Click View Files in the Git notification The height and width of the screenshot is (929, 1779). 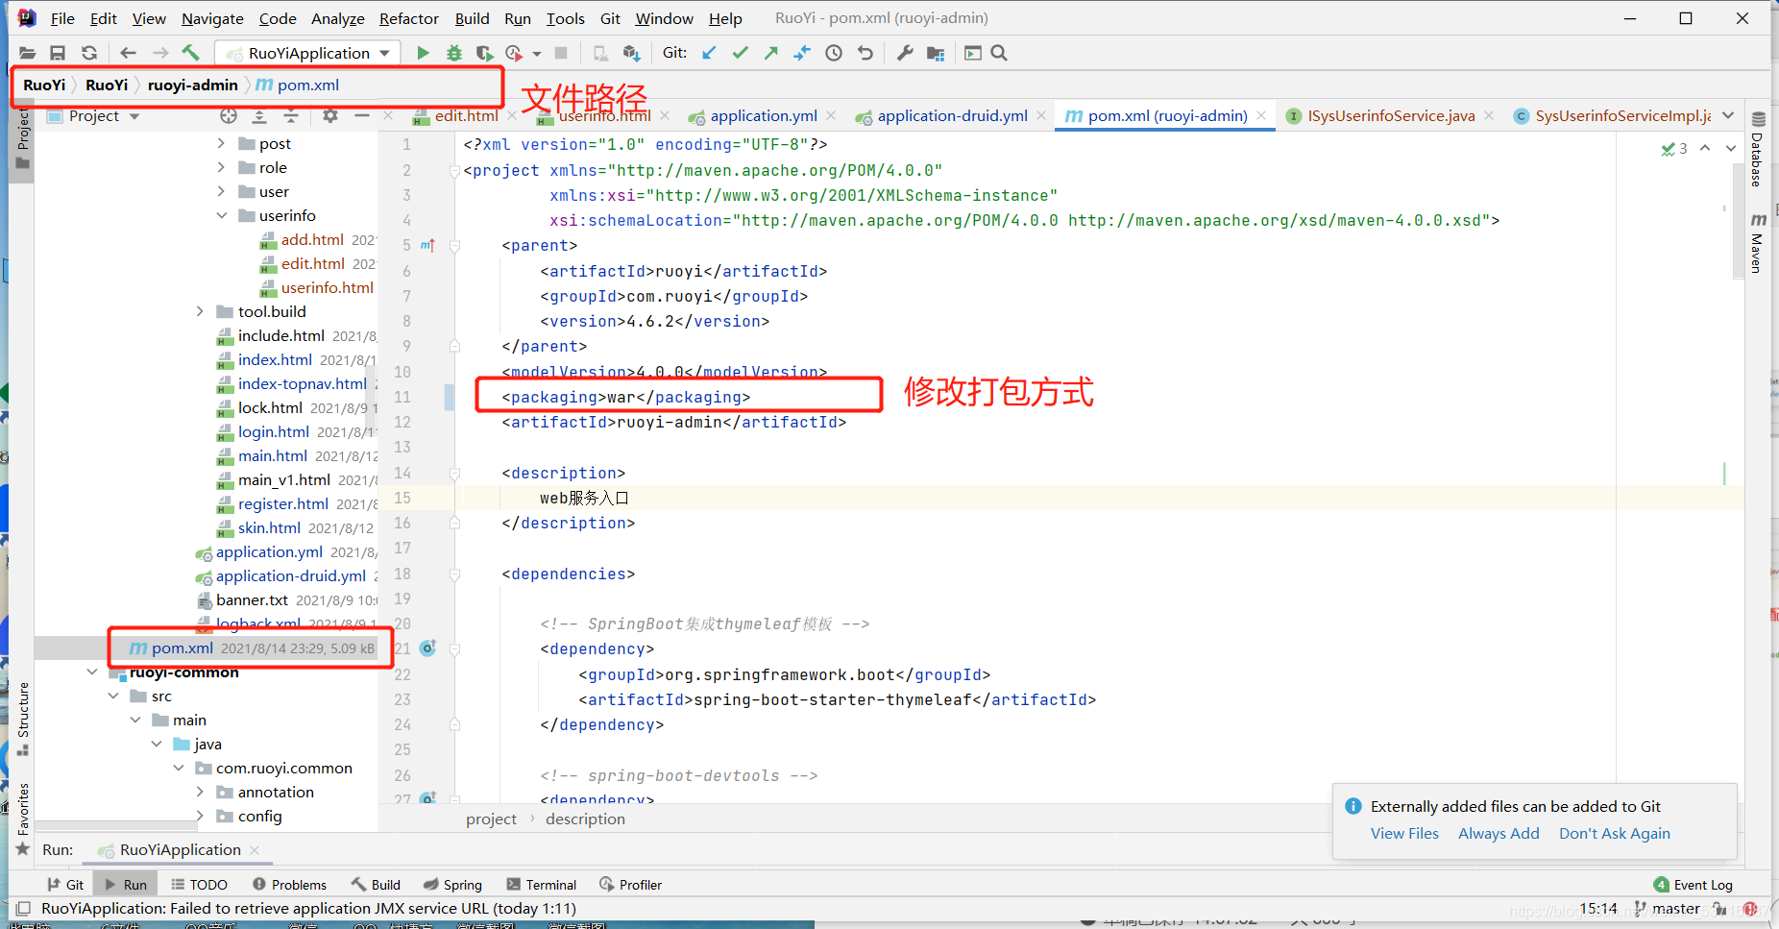[x=1404, y=833]
